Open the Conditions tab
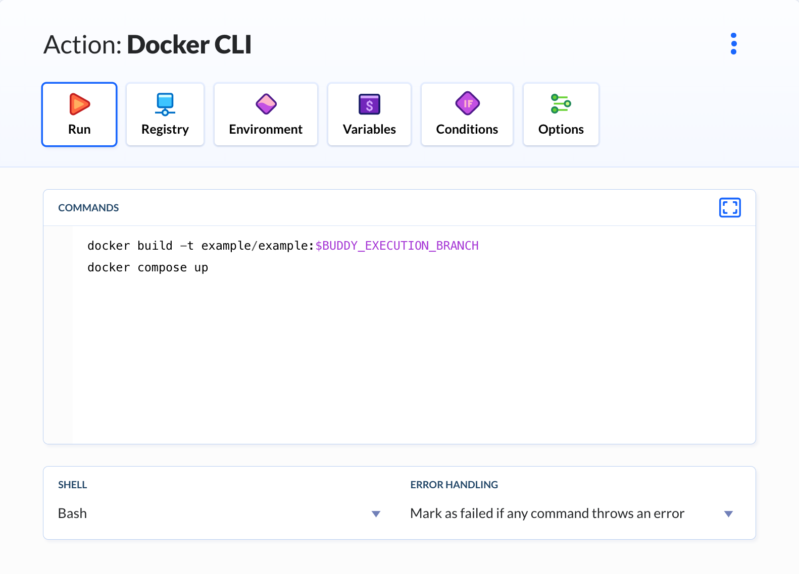The width and height of the screenshot is (799, 574). tap(467, 114)
